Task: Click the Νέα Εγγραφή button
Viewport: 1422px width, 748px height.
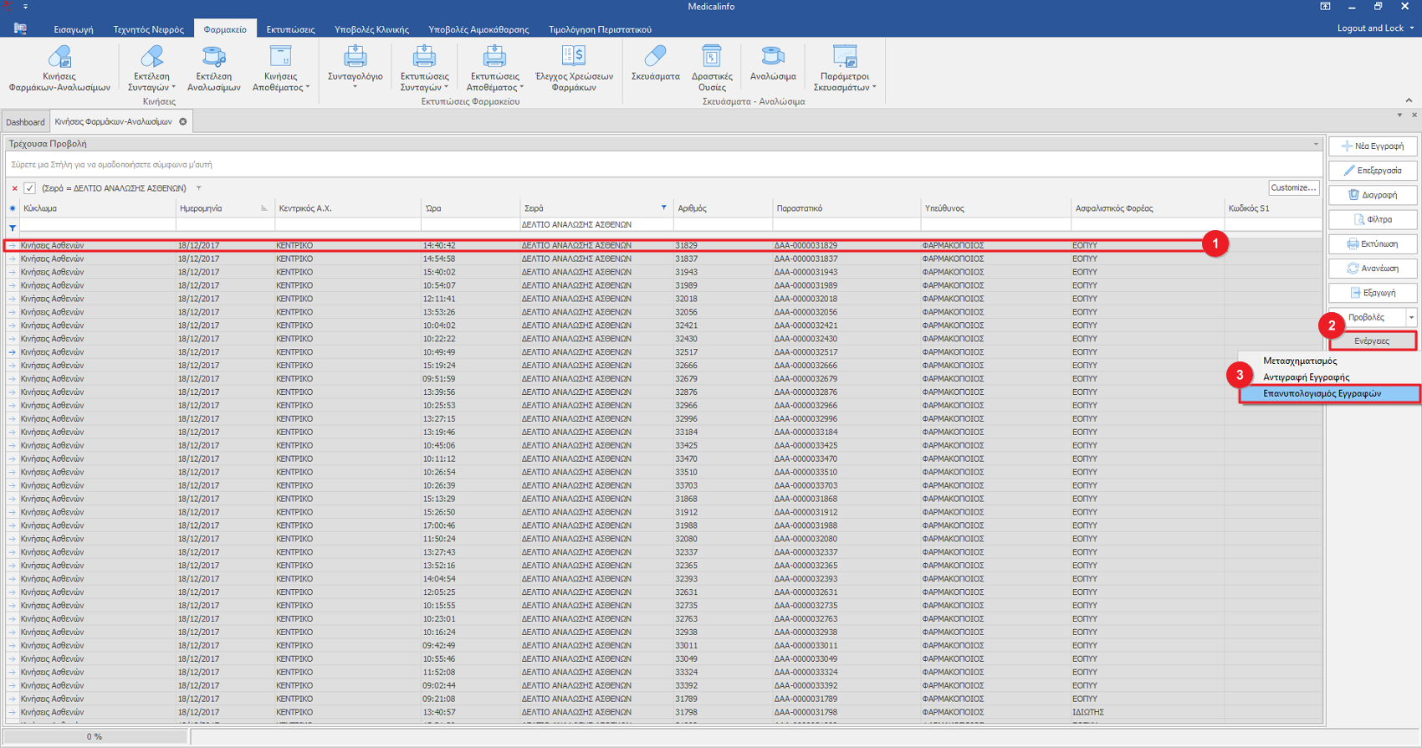Action: pos(1373,146)
